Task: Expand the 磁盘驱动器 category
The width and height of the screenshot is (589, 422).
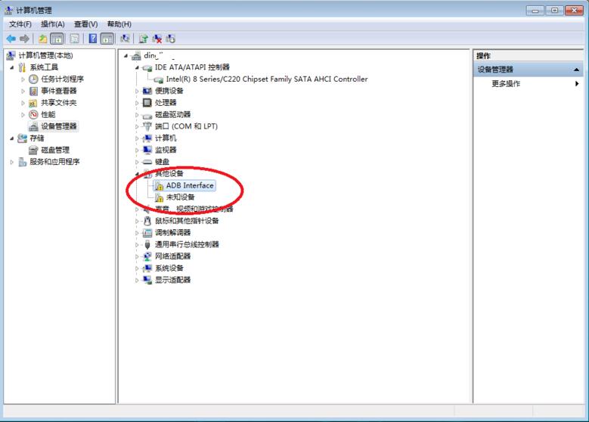Action: pos(137,115)
